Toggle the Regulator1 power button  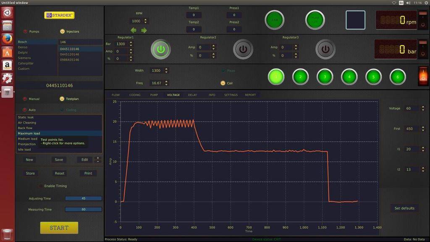pyautogui.click(x=161, y=50)
